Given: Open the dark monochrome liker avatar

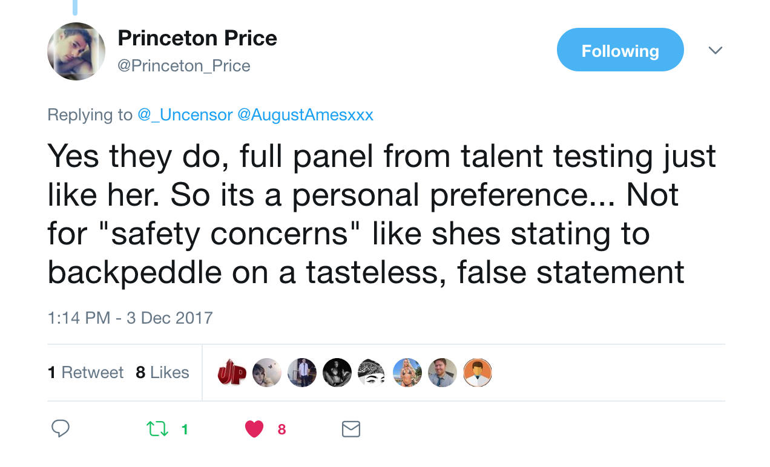Looking at the screenshot, I should 337,373.
